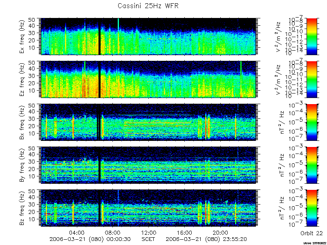Click the end time '2006-03-21 (080) 23:55:20'

point(206,239)
